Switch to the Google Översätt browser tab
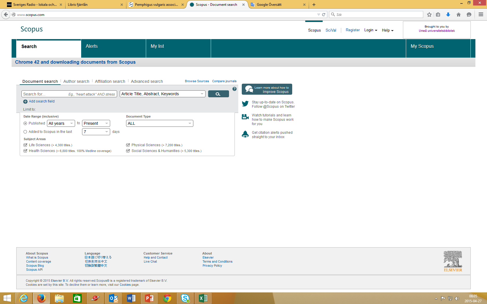This screenshot has height=304, width=487. coord(278,5)
